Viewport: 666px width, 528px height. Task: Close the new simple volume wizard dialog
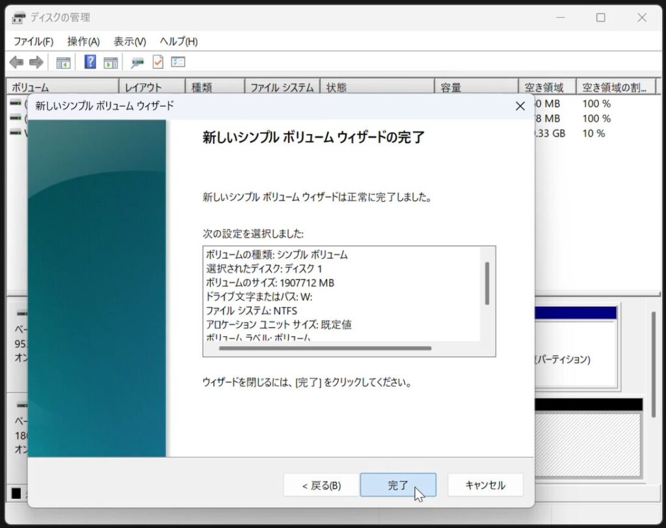520,106
